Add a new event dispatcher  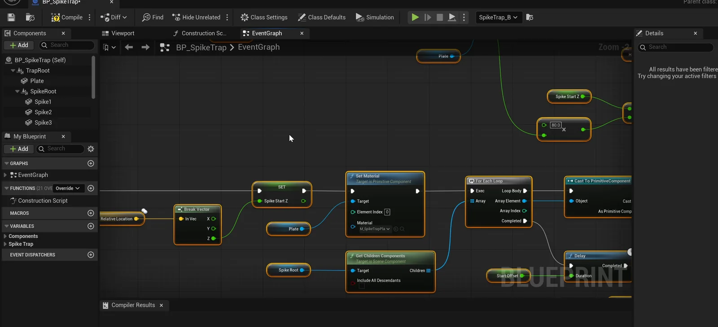click(x=91, y=255)
